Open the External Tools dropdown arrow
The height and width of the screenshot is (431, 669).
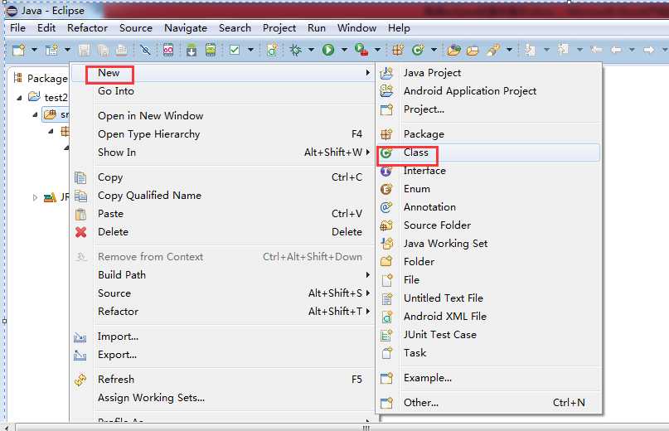coord(377,50)
